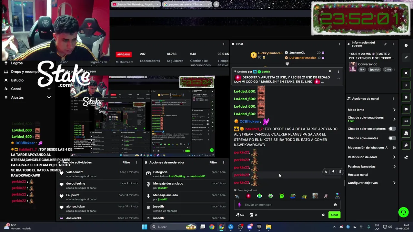Screen dimensions: 413x232
Task: Expand Palabras baneadas options
Action: click(x=394, y=167)
